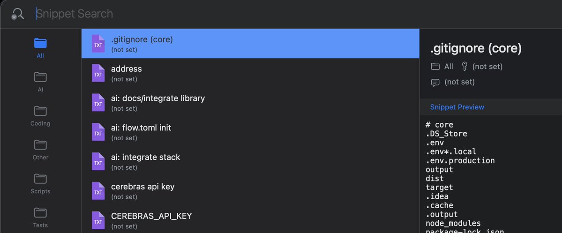The height and width of the screenshot is (233, 562).
Task: Choose the 'ai: flow.toml init' snippet
Action: tap(250, 132)
